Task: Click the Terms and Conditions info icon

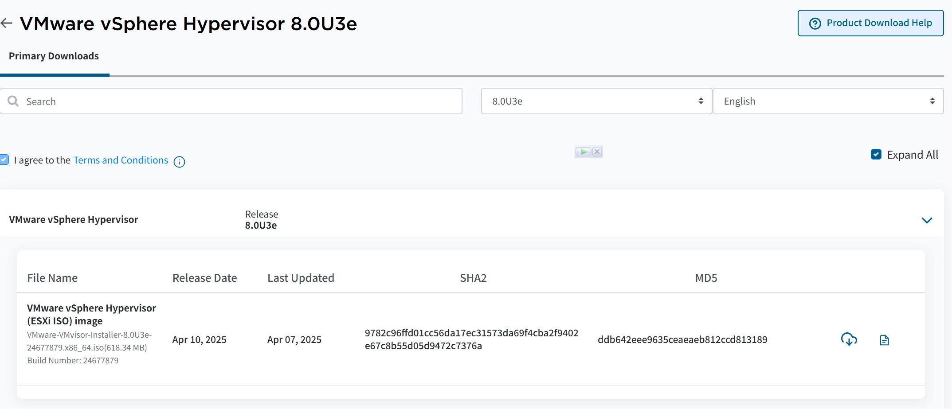Action: pos(179,162)
